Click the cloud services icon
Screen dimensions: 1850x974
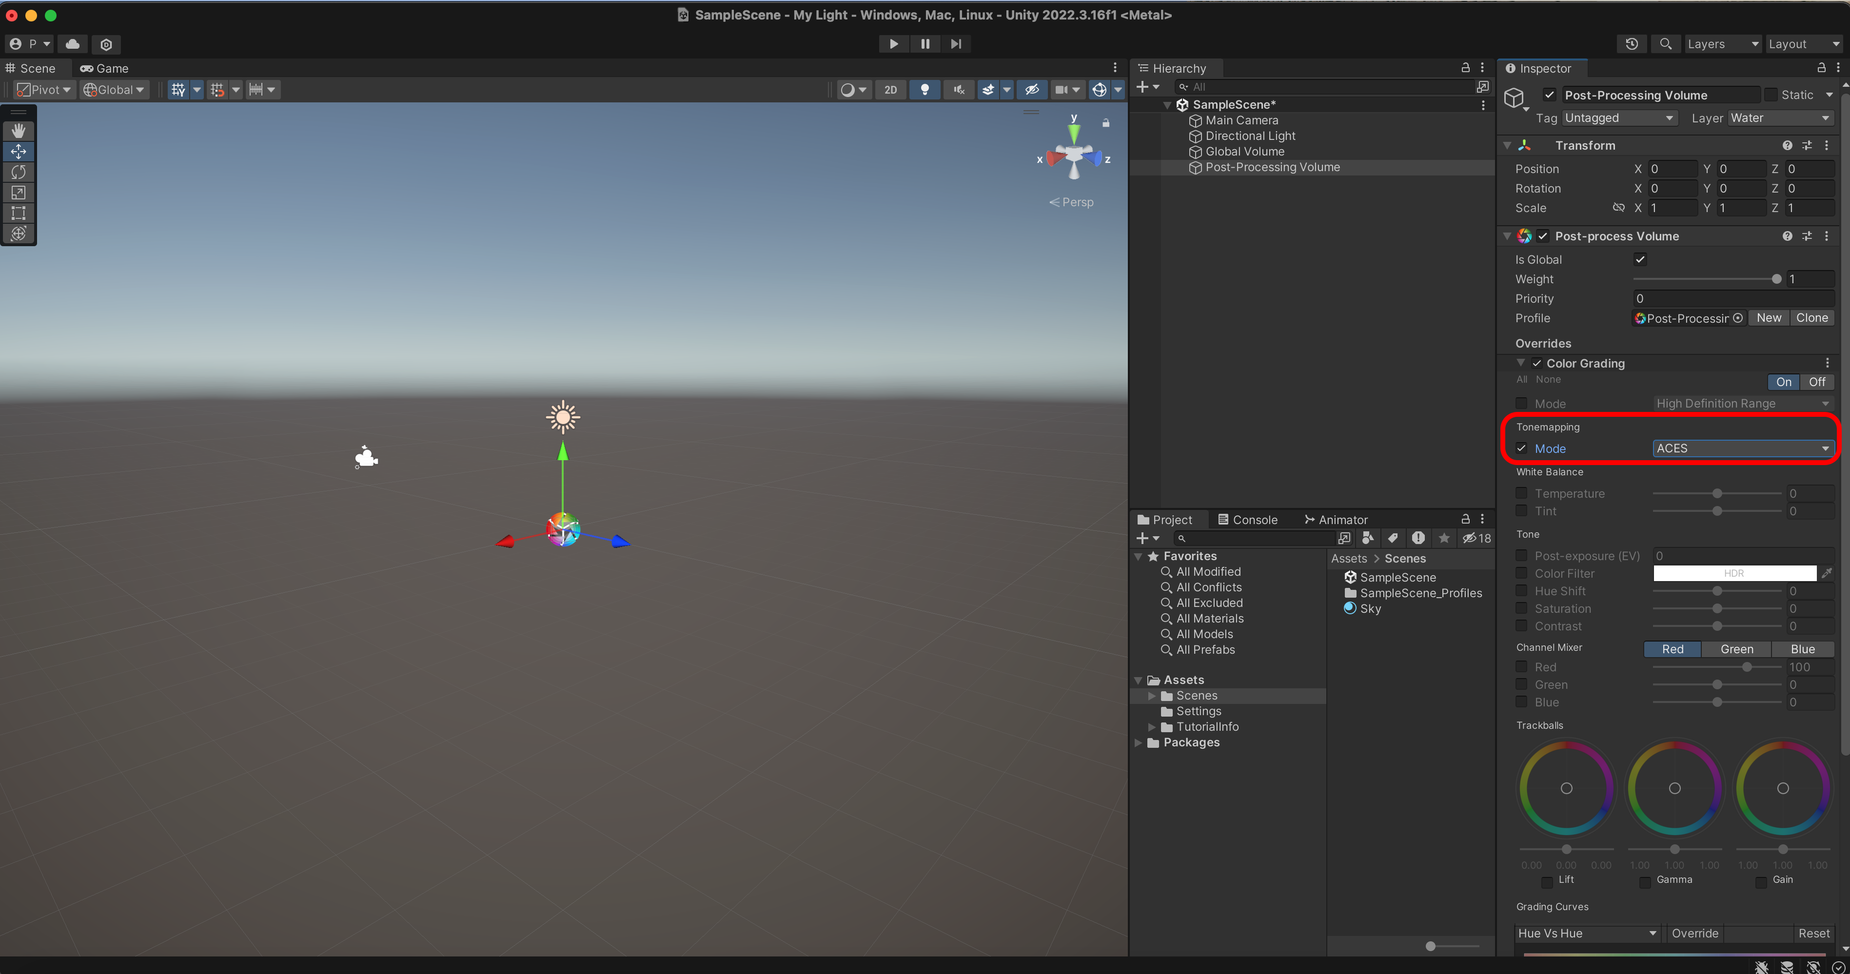tap(73, 44)
